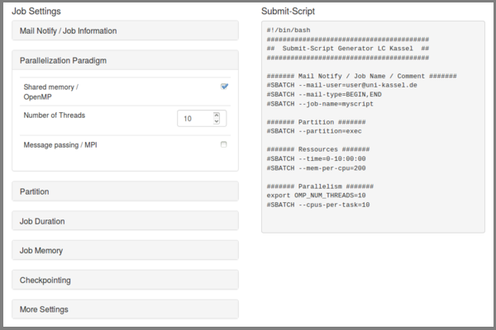Expand the Partition settings section
The image size is (496, 330).
35,191
